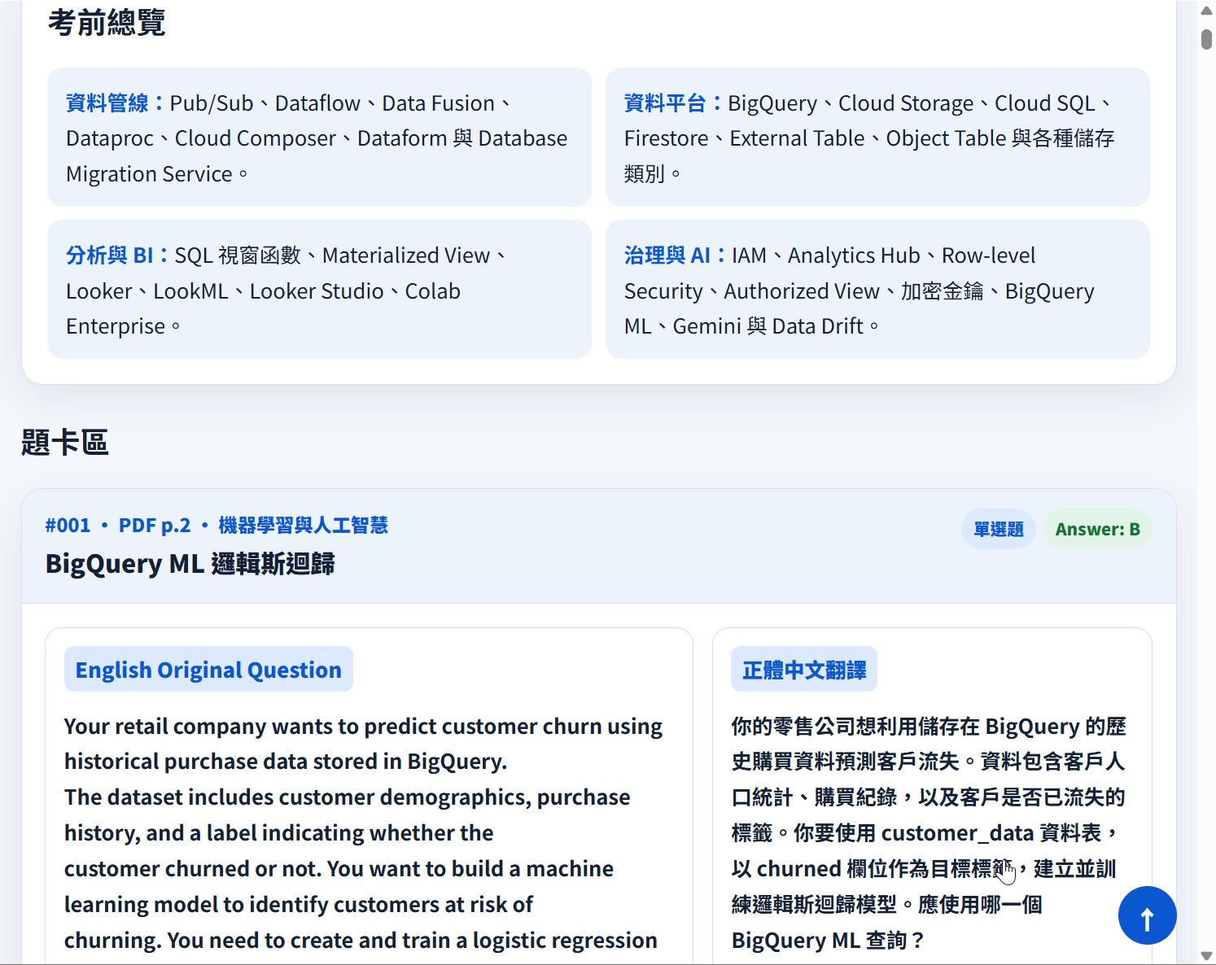Click the line 'historical purchase data stored in BigQuery.'
This screenshot has height=965, width=1216.
(286, 762)
